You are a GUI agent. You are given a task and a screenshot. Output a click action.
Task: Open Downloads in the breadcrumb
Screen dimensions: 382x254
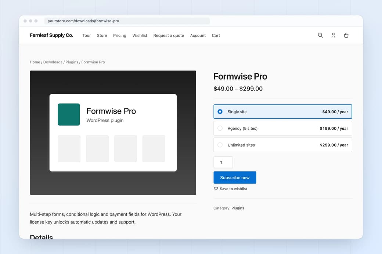[x=53, y=62]
